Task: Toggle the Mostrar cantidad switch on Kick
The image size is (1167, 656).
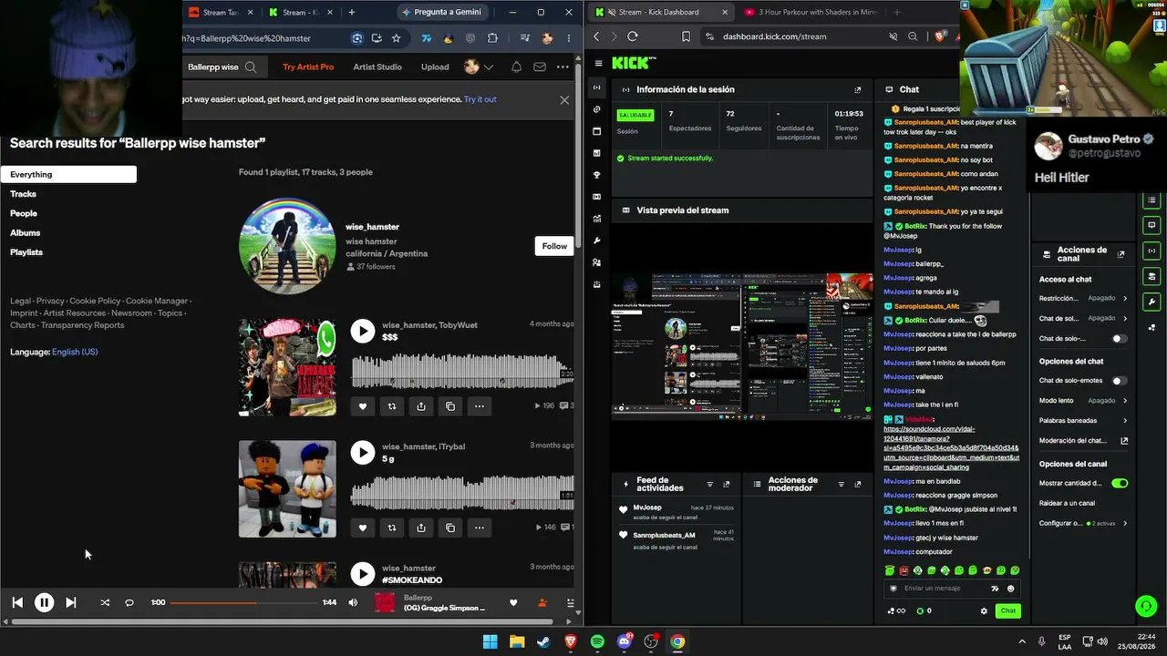Action: [x=1120, y=483]
